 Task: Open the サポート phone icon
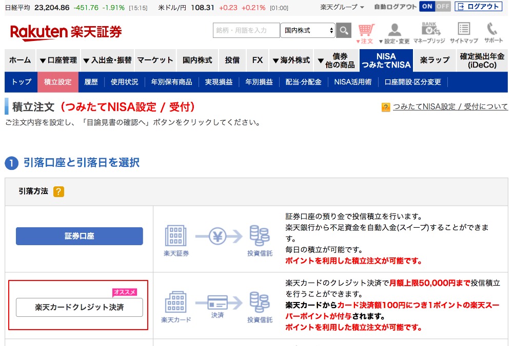click(x=494, y=33)
